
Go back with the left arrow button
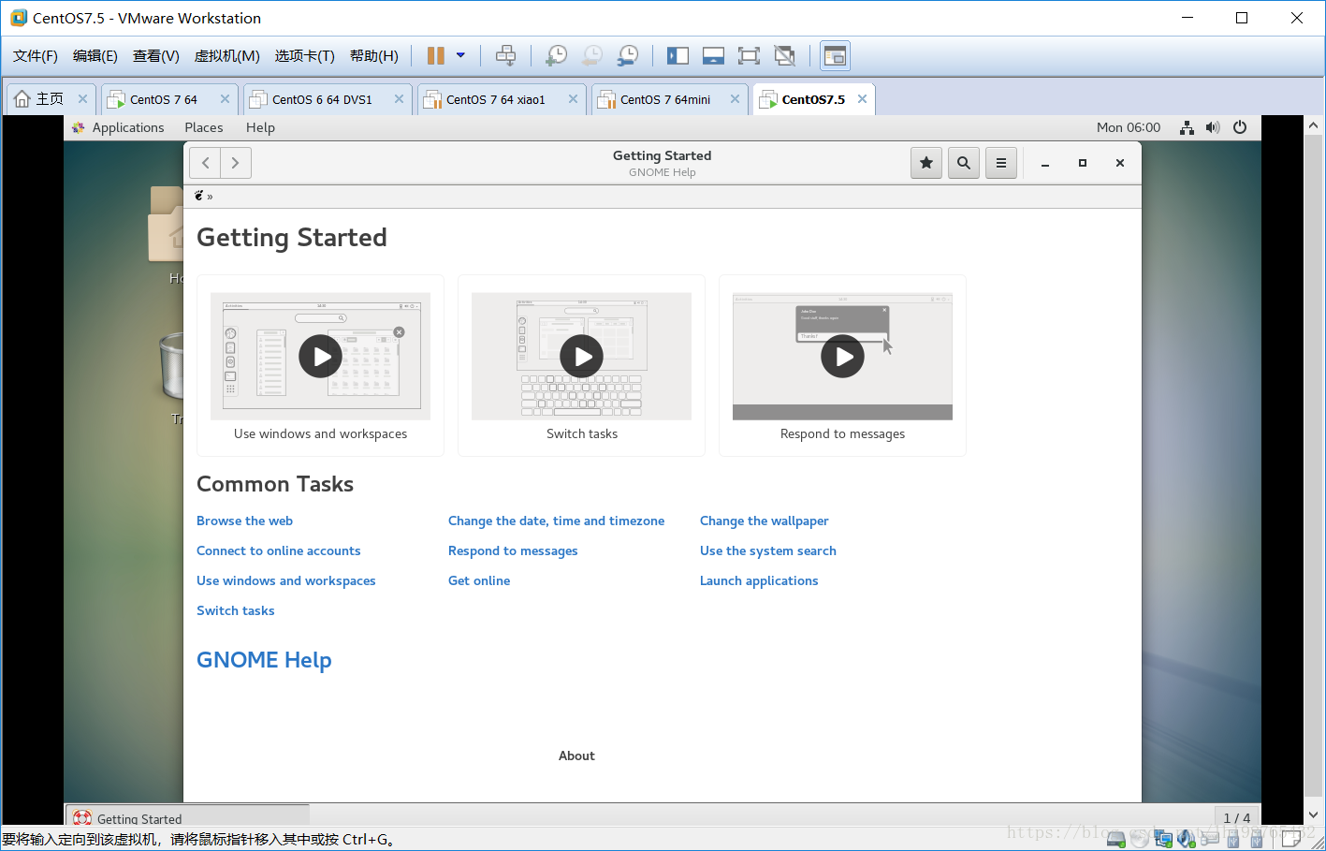pyautogui.click(x=206, y=163)
